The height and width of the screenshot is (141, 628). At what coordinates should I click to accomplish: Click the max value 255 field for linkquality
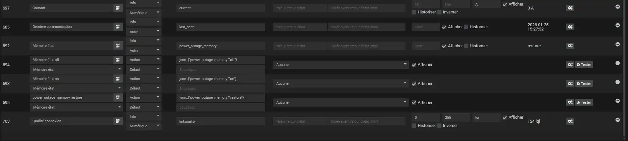(x=456, y=117)
